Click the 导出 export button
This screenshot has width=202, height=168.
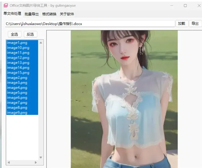195,24
